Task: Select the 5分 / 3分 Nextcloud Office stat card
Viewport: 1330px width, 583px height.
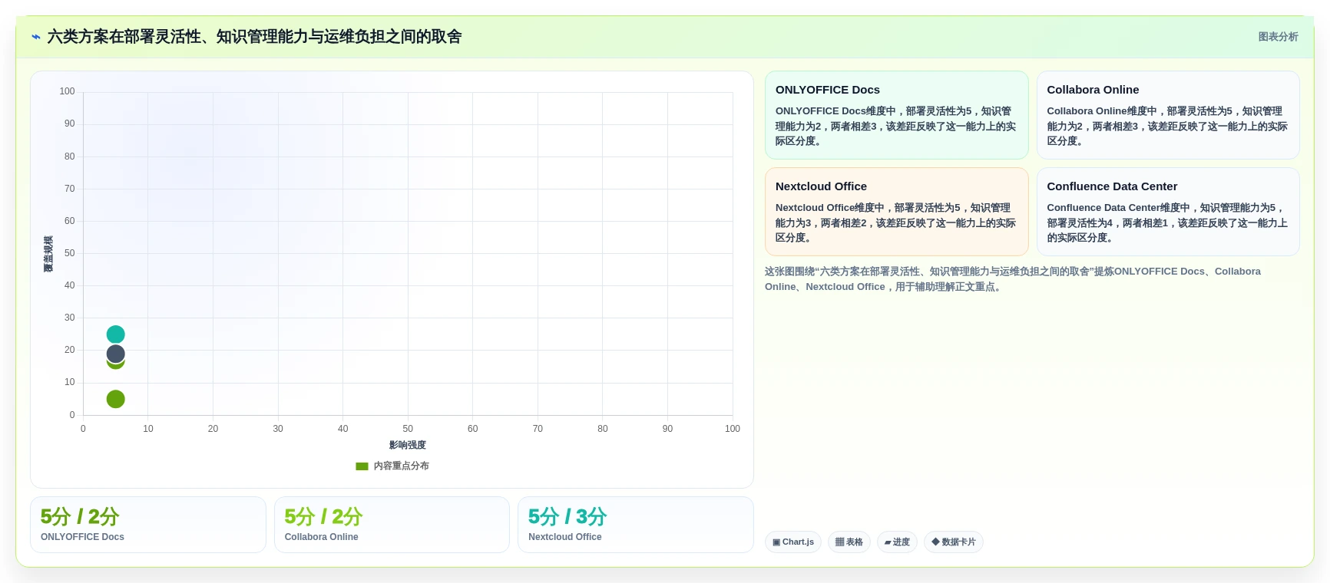Action: (636, 525)
